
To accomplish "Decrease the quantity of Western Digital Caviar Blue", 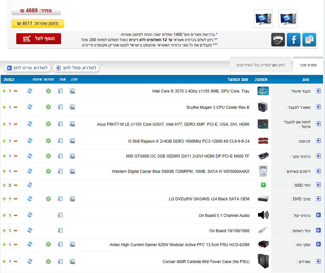I will 16,171.
